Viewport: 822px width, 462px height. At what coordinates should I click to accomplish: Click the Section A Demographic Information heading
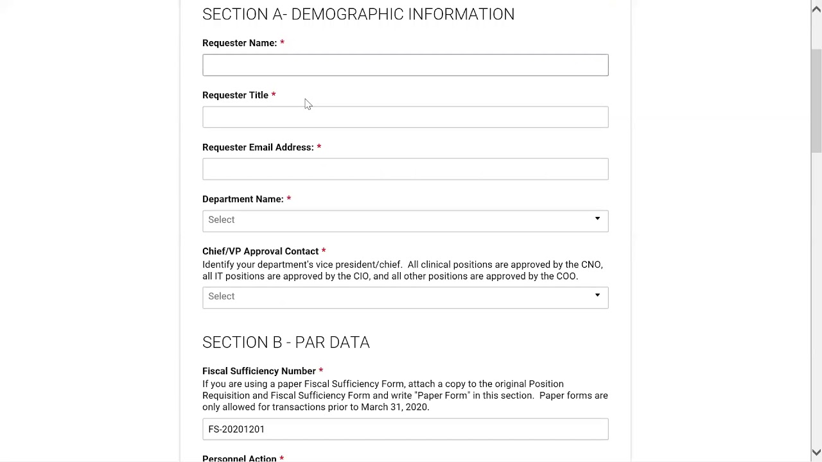(x=358, y=14)
